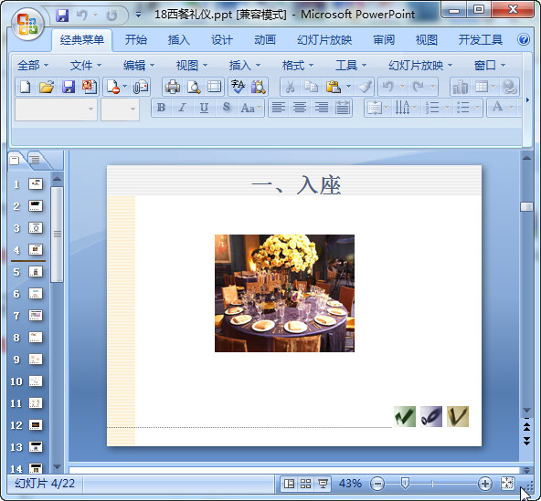Toggle italic formatting
This screenshot has height=501, width=541.
click(x=182, y=108)
